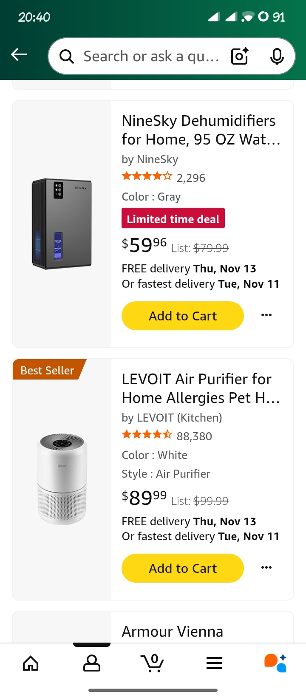This screenshot has height=697, width=306.
Task: Launch the Rufus AI assistant icon
Action: 275,663
